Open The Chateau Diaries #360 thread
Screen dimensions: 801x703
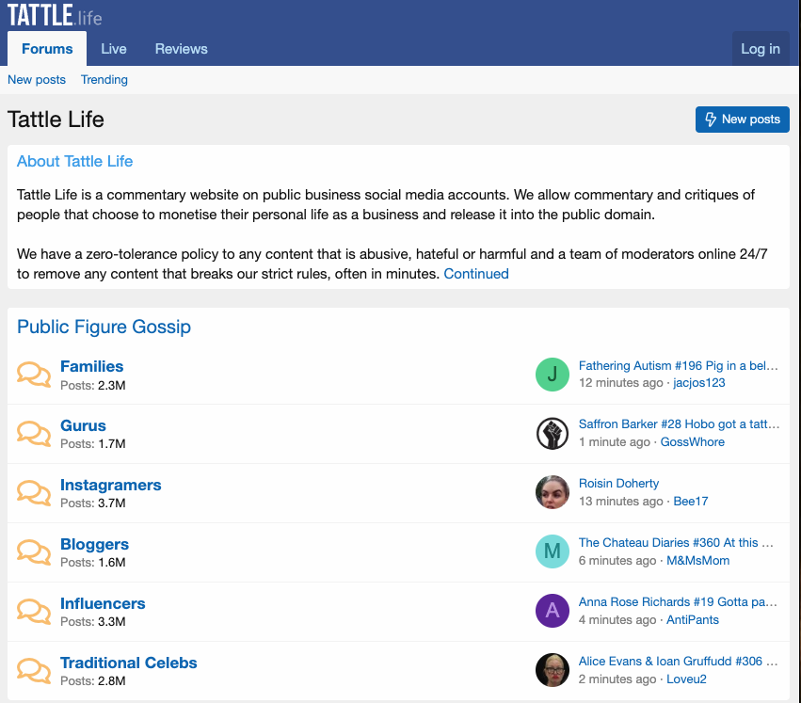tap(676, 543)
